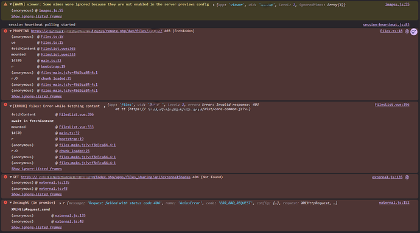Click the red error icon beside [ERROR] files message
Viewport: 420px width, 233px height.
tap(5, 105)
